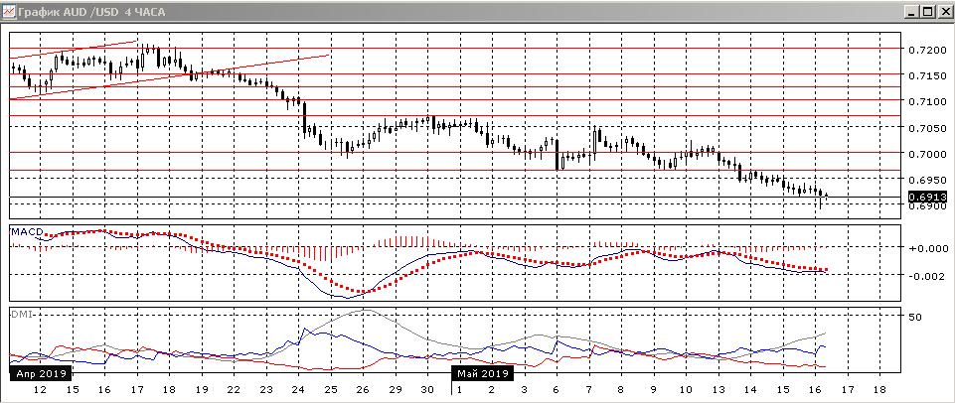Click the 0.7150 price axis label
Viewport: 955px width, 403px height.
(x=927, y=76)
